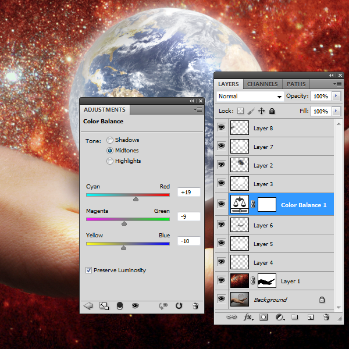Clip adjustment to layer icon
The height and width of the screenshot is (349, 349).
tap(120, 306)
